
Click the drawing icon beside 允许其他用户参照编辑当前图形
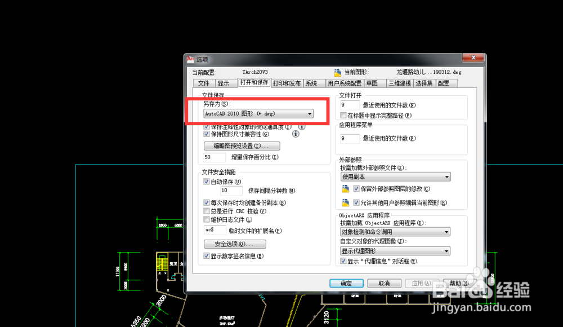(346, 202)
